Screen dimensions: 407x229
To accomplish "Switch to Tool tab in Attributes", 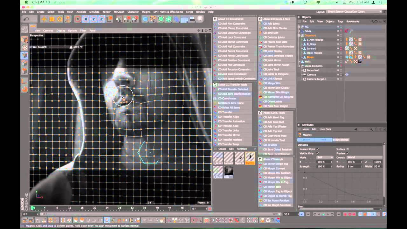I will tap(323, 140).
